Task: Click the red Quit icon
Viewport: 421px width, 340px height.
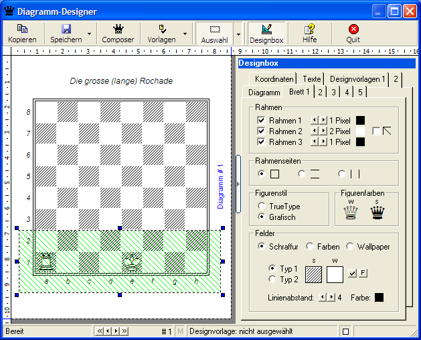Action: [353, 29]
